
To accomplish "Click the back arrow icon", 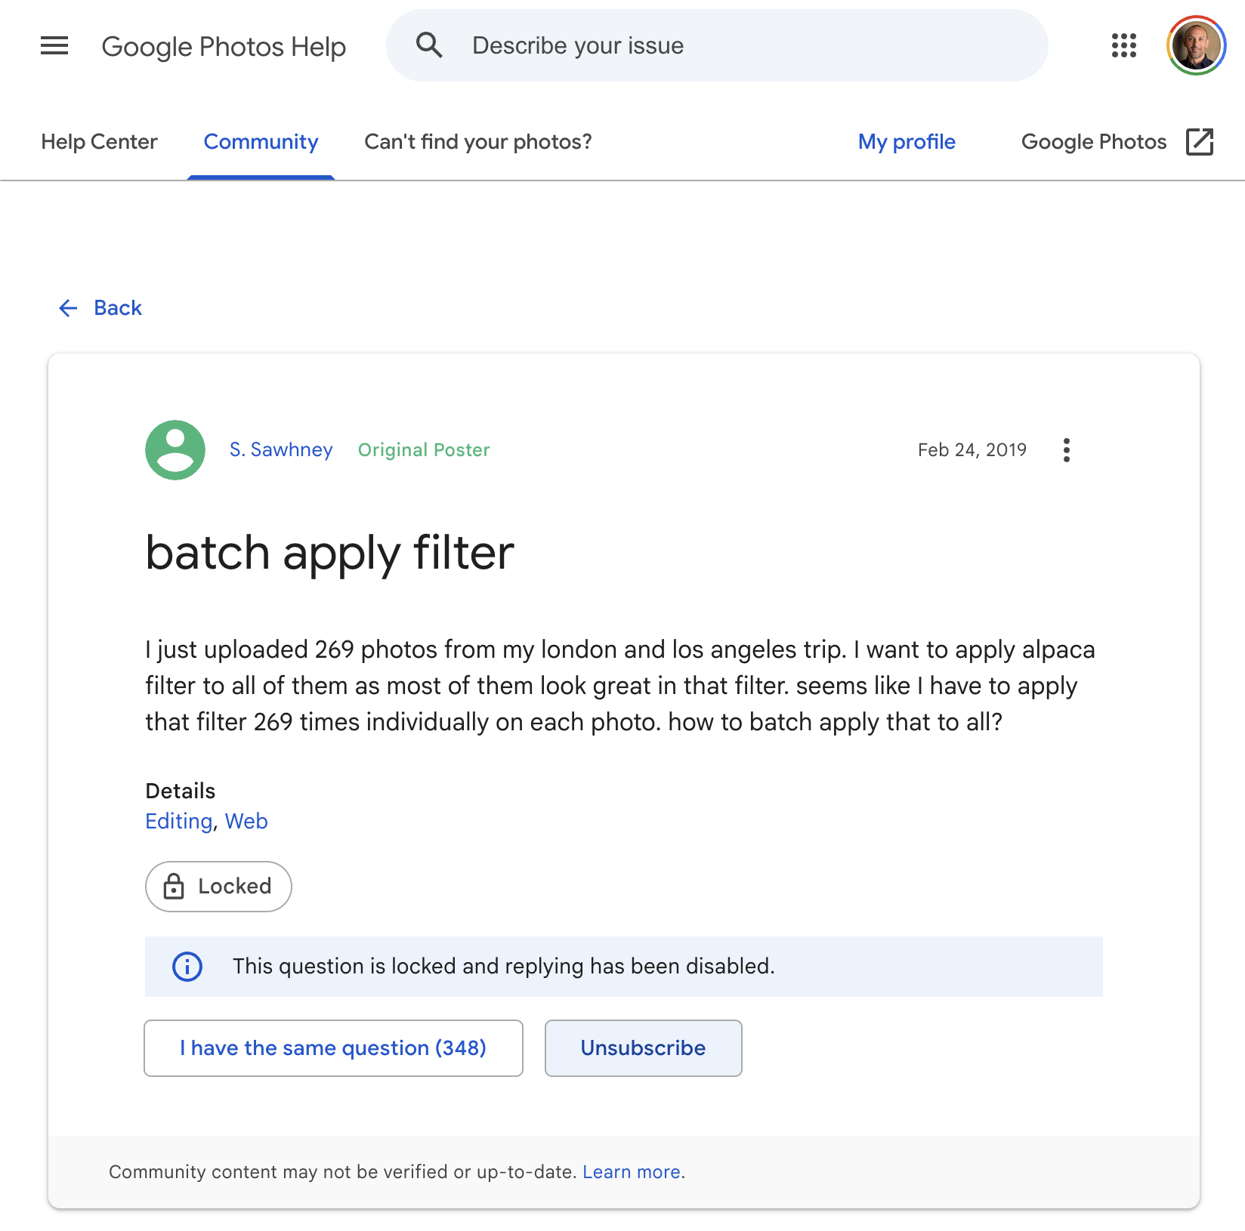I will (x=68, y=308).
